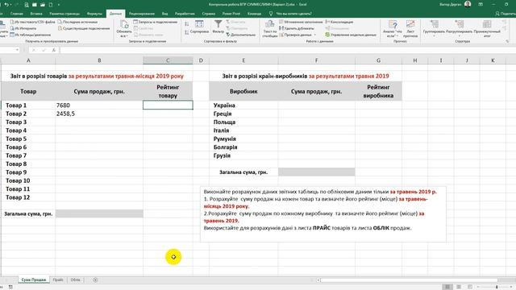Click 'Запросы и подключения' button
This screenshot has width=516, height=290.
click(156, 22)
